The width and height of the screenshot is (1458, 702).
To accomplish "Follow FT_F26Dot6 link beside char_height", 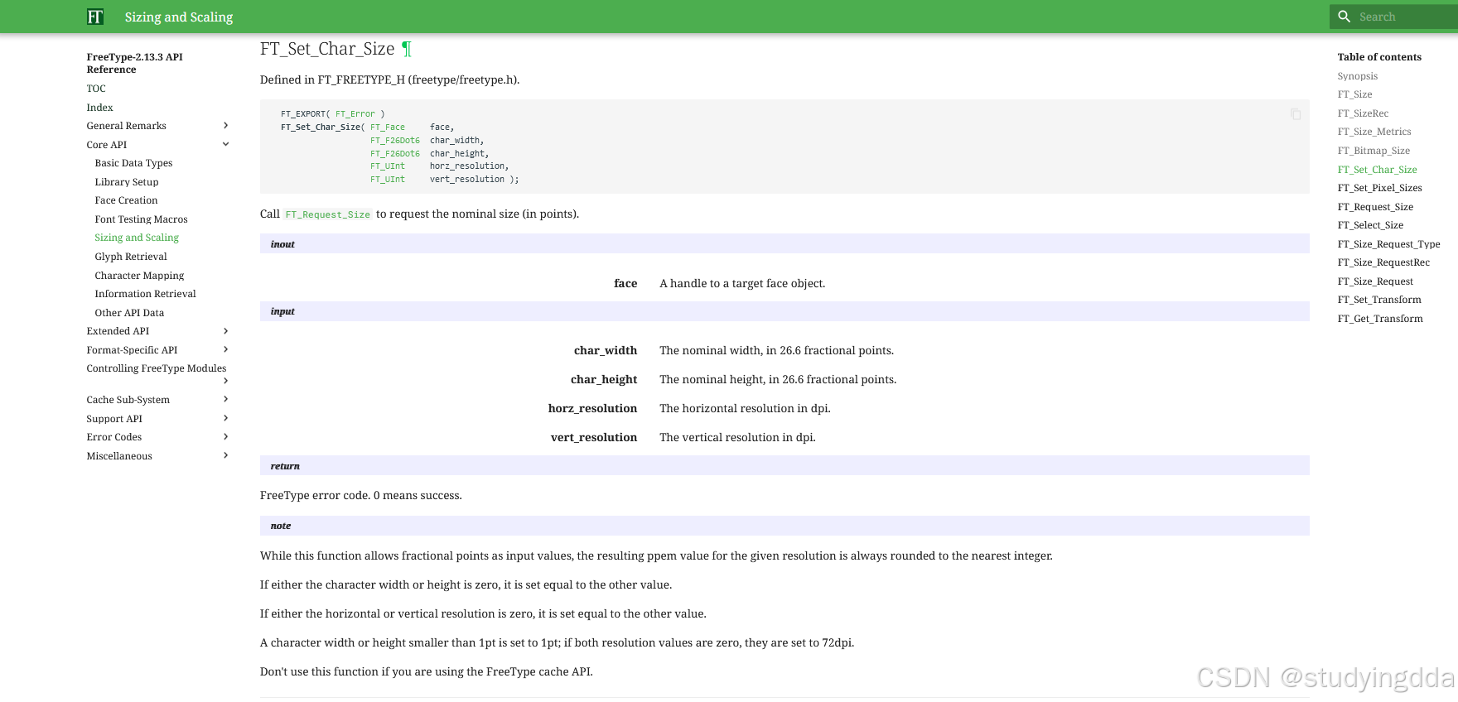I will click(395, 154).
